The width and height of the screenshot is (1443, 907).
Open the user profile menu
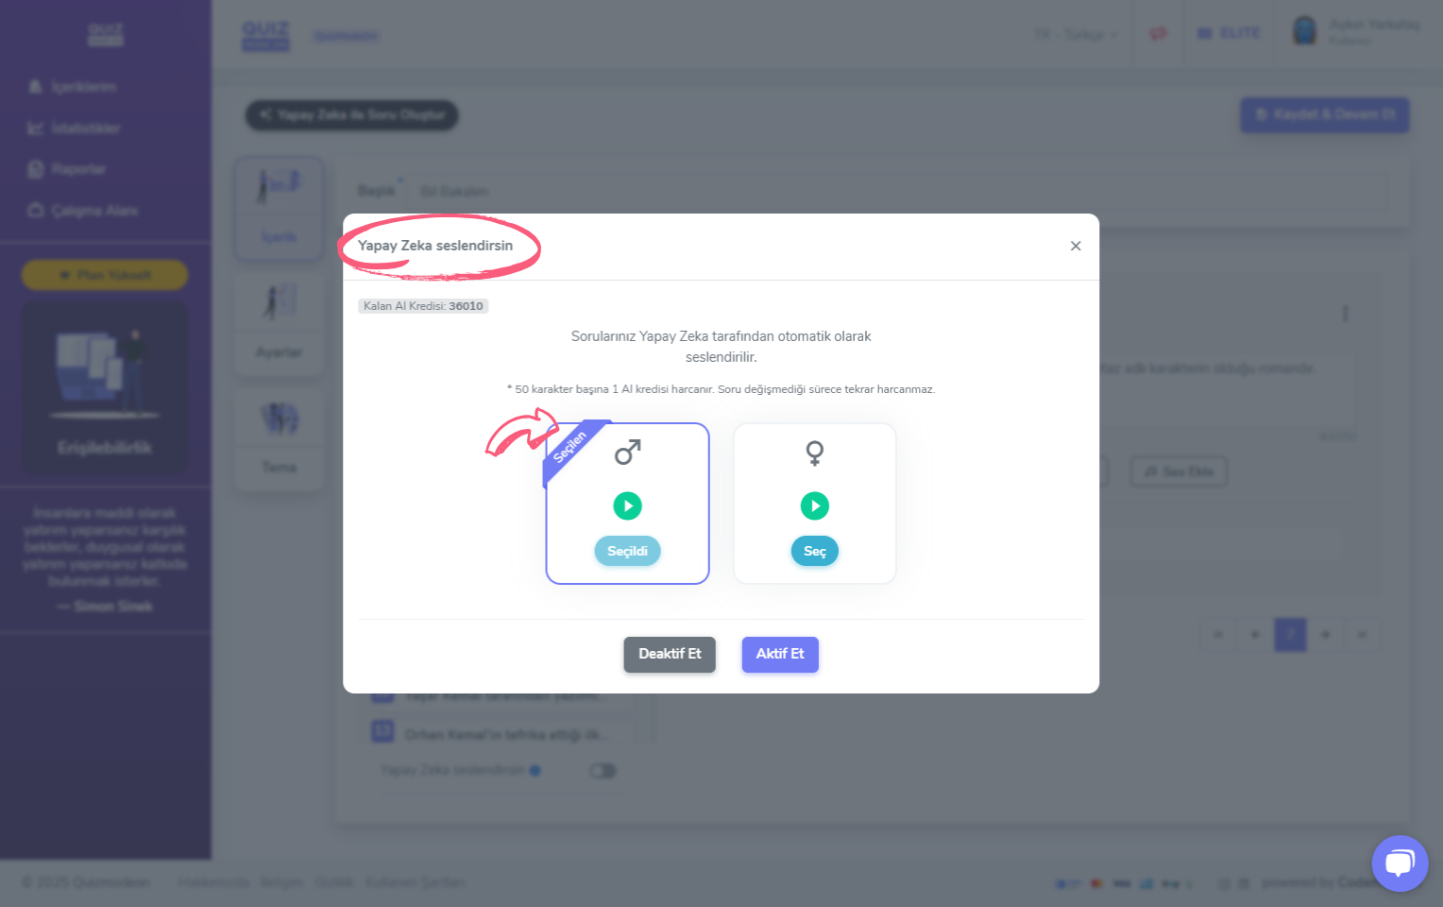click(x=1355, y=31)
